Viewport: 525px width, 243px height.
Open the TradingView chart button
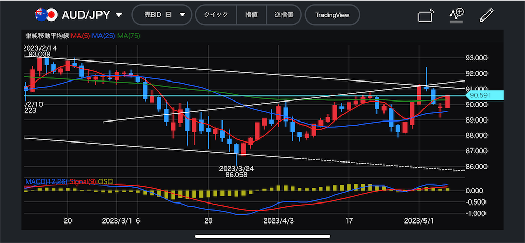(332, 15)
